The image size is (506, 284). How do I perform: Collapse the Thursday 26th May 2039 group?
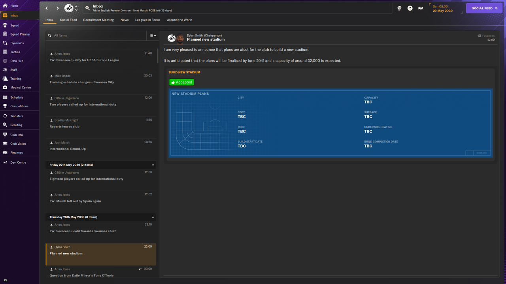153,217
